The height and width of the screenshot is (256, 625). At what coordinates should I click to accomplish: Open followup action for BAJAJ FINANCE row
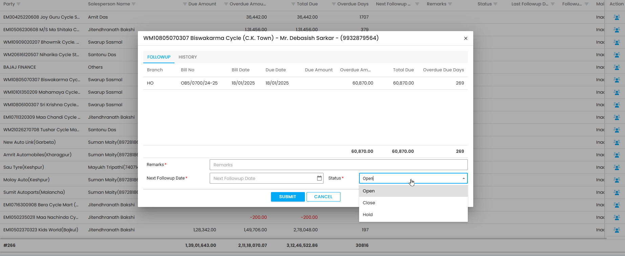pos(617,67)
